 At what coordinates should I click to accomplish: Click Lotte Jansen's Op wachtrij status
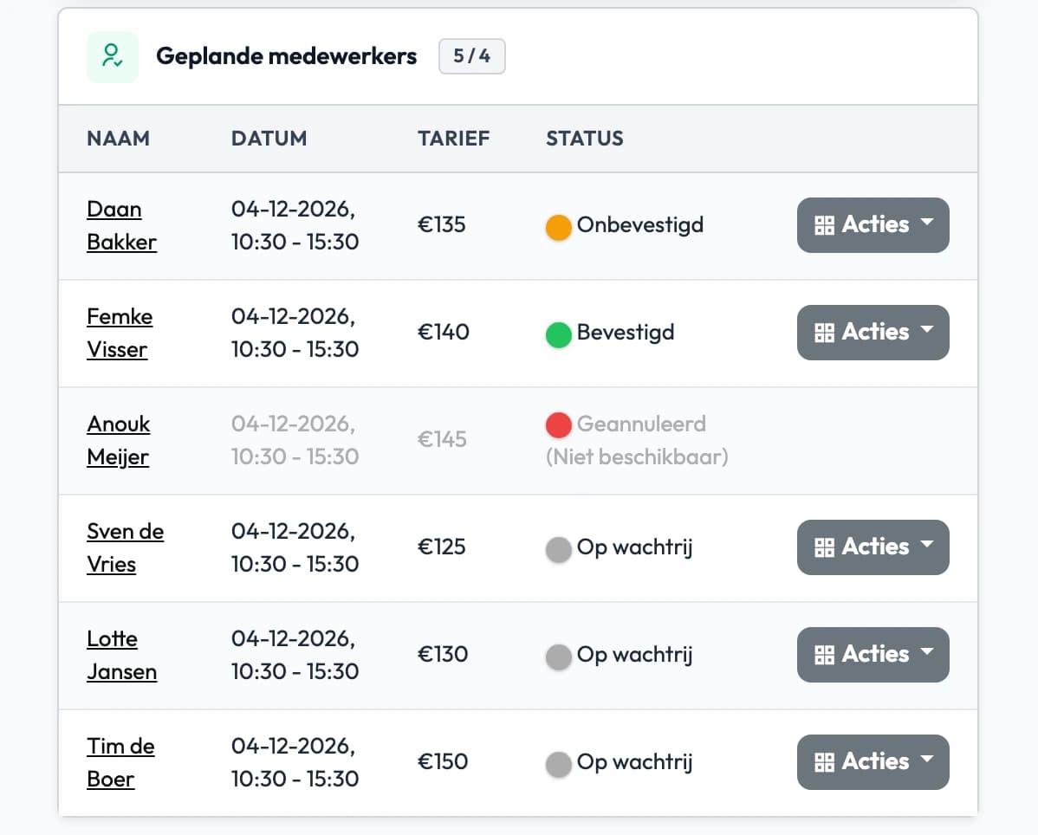(x=635, y=655)
